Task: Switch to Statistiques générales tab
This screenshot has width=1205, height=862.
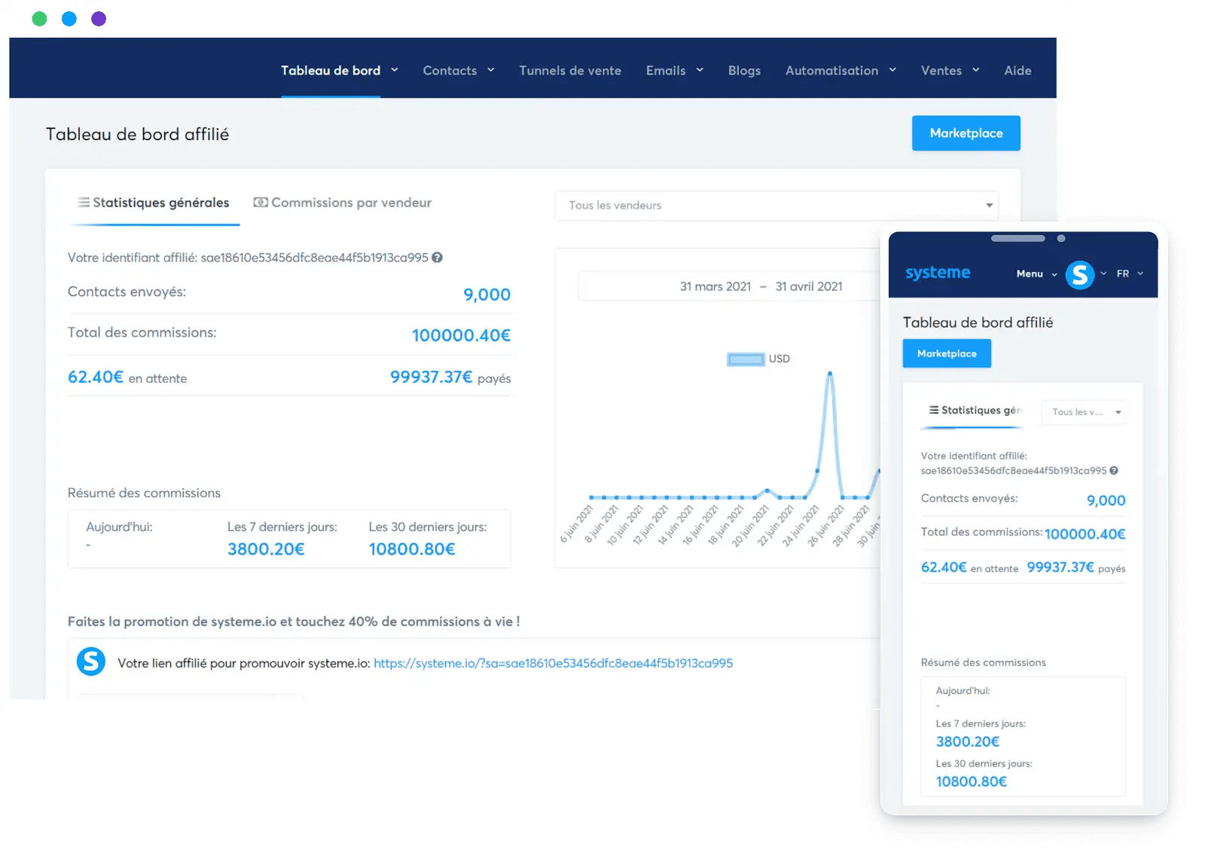Action: (x=154, y=203)
